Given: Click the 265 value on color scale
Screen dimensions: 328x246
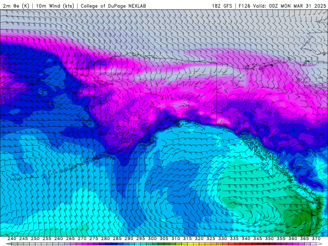Looking at the screenshot, I should pyautogui.click(x=70, y=239).
